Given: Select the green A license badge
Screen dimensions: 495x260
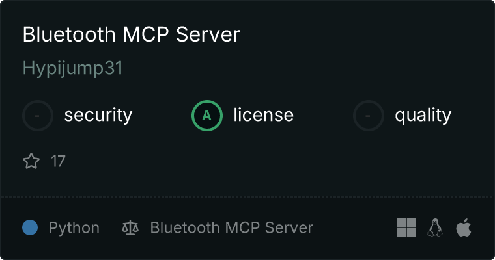Looking at the screenshot, I should tap(206, 116).
